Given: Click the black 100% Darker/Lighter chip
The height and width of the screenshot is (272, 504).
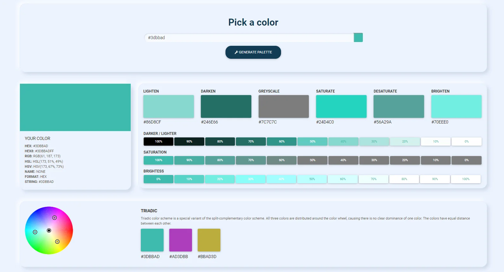Looking at the screenshot, I should tap(159, 142).
